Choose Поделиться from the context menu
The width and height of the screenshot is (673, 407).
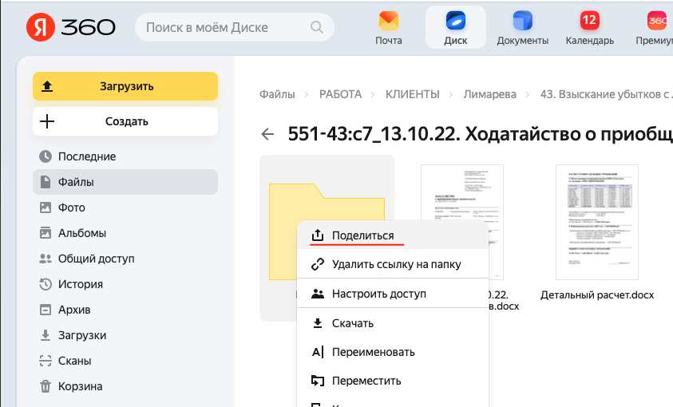coord(393,235)
